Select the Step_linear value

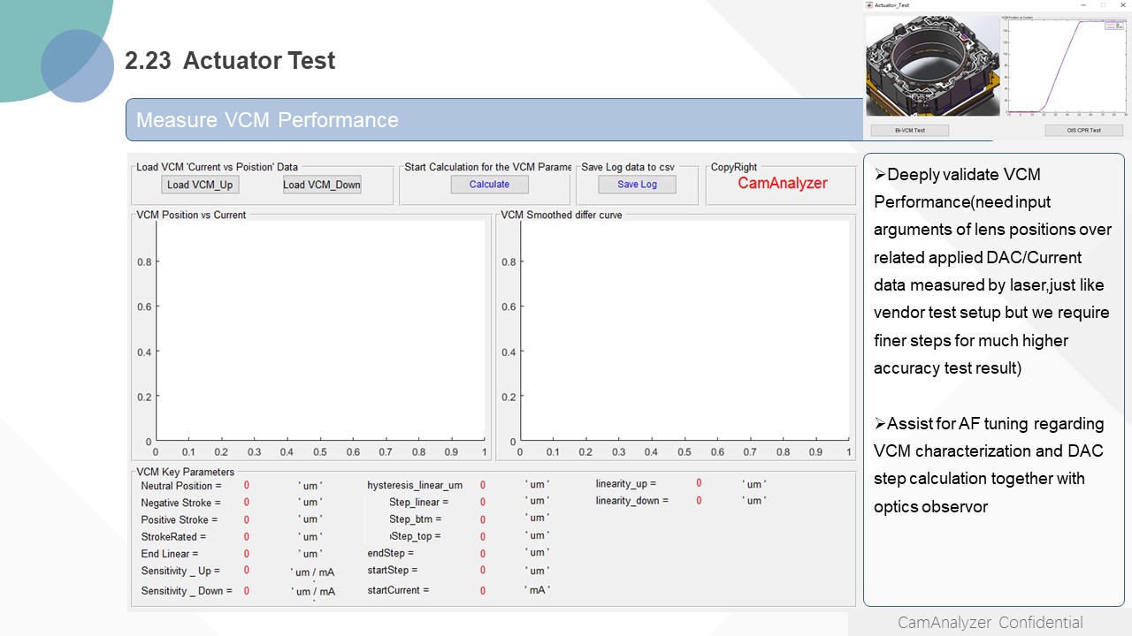tap(483, 502)
